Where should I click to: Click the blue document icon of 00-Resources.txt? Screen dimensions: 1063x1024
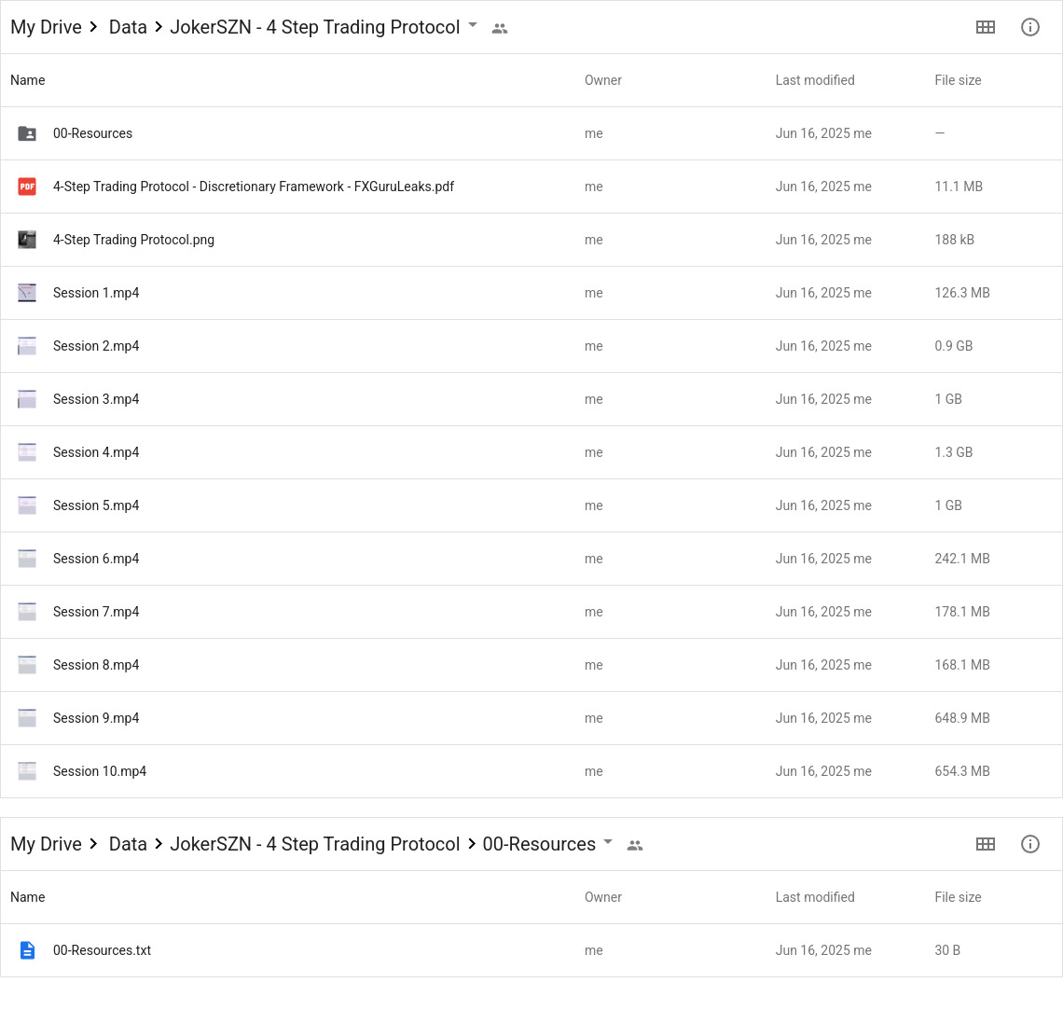tap(27, 950)
